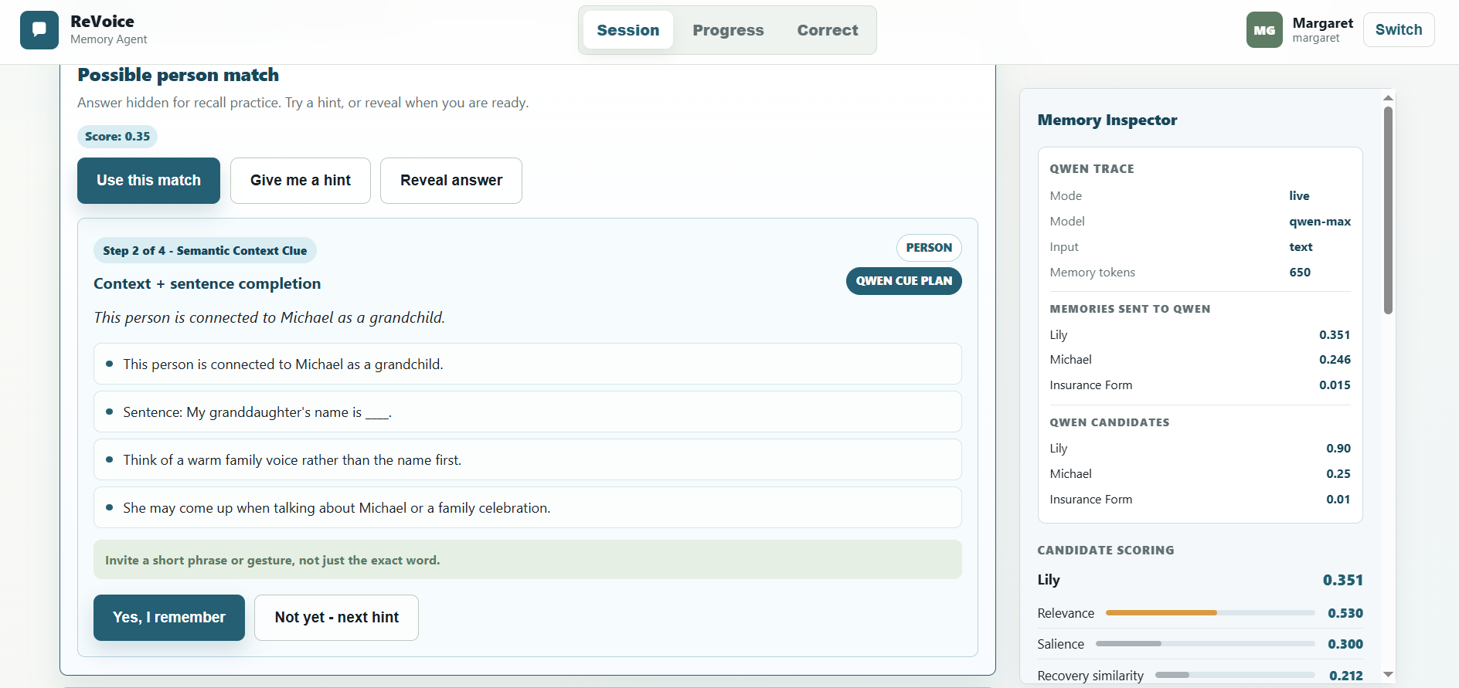Viewport: 1459px width, 688px height.
Task: Click the Score: 0.35 pill
Action: click(117, 137)
